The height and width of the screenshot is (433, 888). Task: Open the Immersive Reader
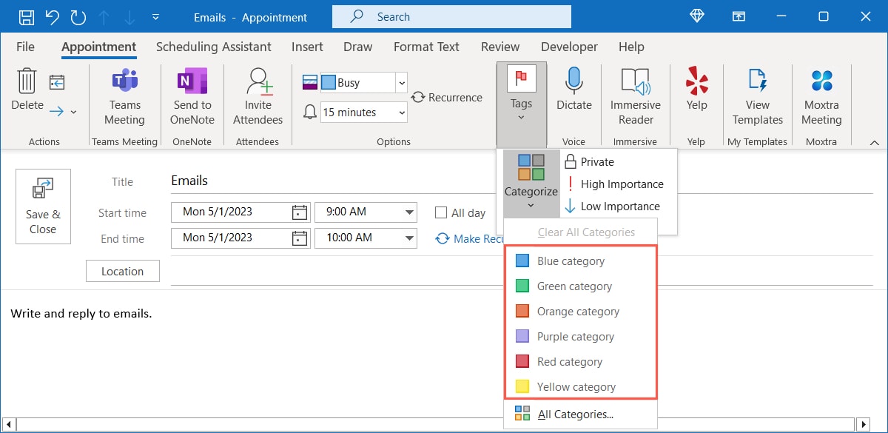tap(635, 97)
